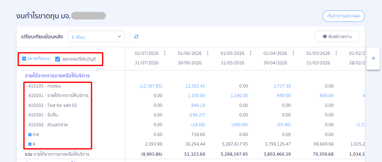Click the 5,287,417.95 value in the A row
382x162 pixels.
(235, 144)
